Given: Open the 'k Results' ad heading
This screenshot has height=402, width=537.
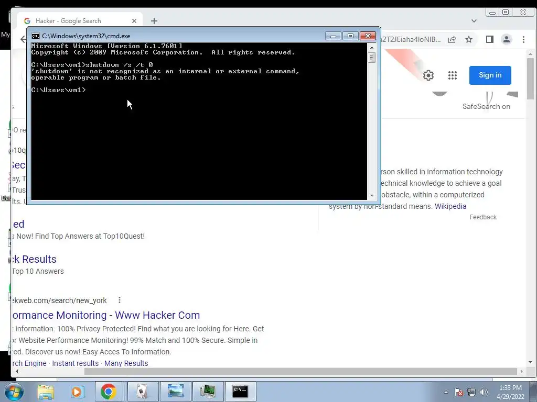Looking at the screenshot, I should click(x=34, y=259).
